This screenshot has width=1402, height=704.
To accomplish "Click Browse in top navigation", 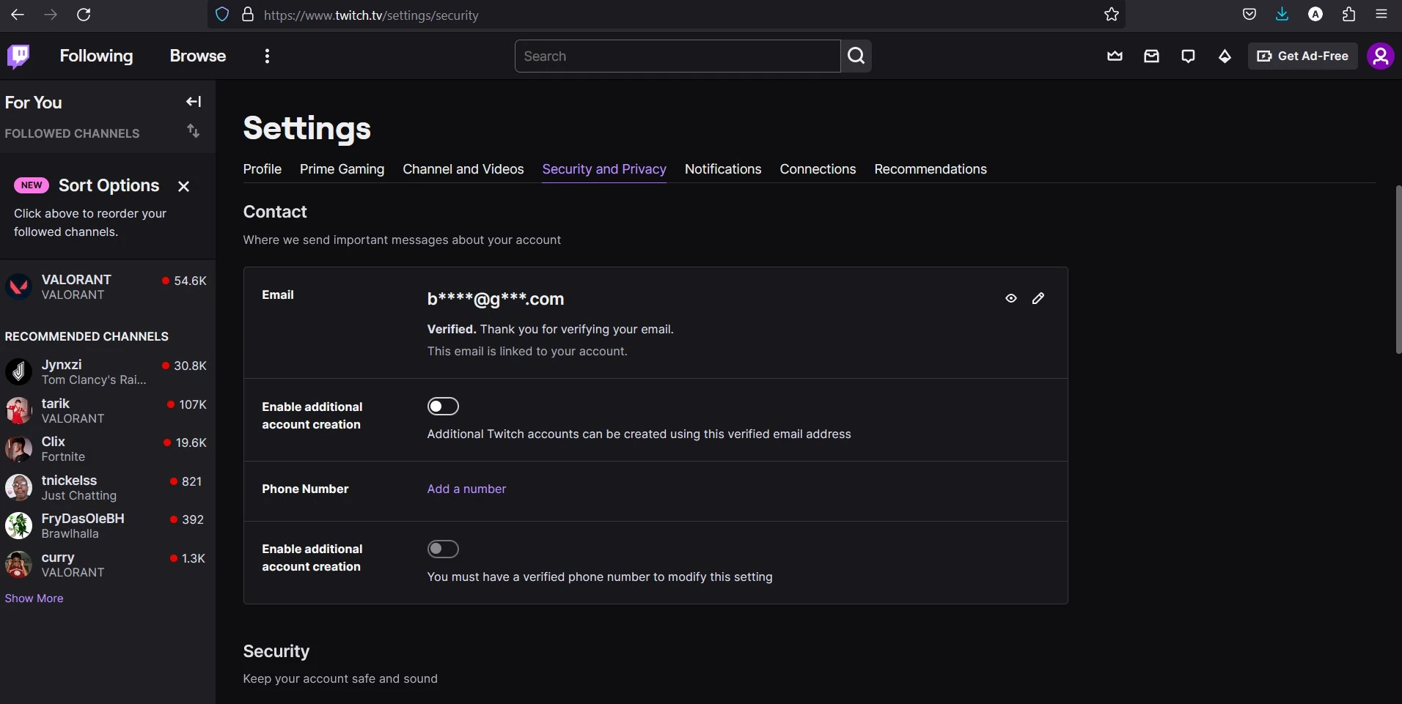I will [198, 56].
